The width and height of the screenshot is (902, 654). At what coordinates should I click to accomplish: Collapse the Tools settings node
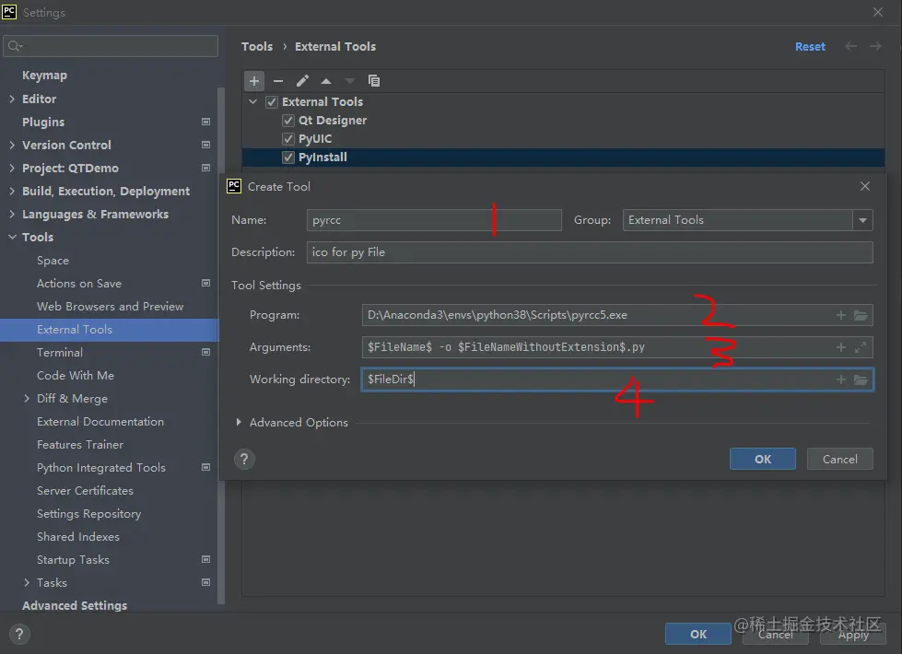click(12, 237)
